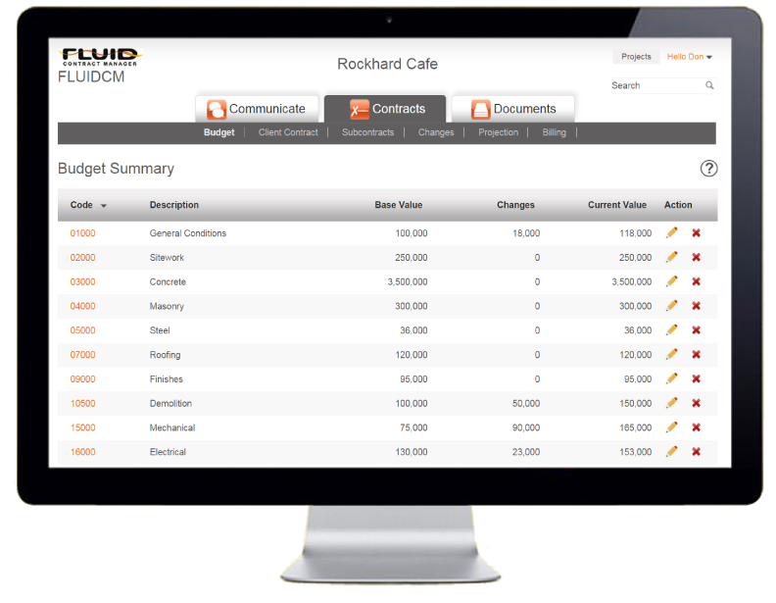Viewport: 776px width, 603px height.
Task: Click the Projects button
Action: (x=636, y=57)
